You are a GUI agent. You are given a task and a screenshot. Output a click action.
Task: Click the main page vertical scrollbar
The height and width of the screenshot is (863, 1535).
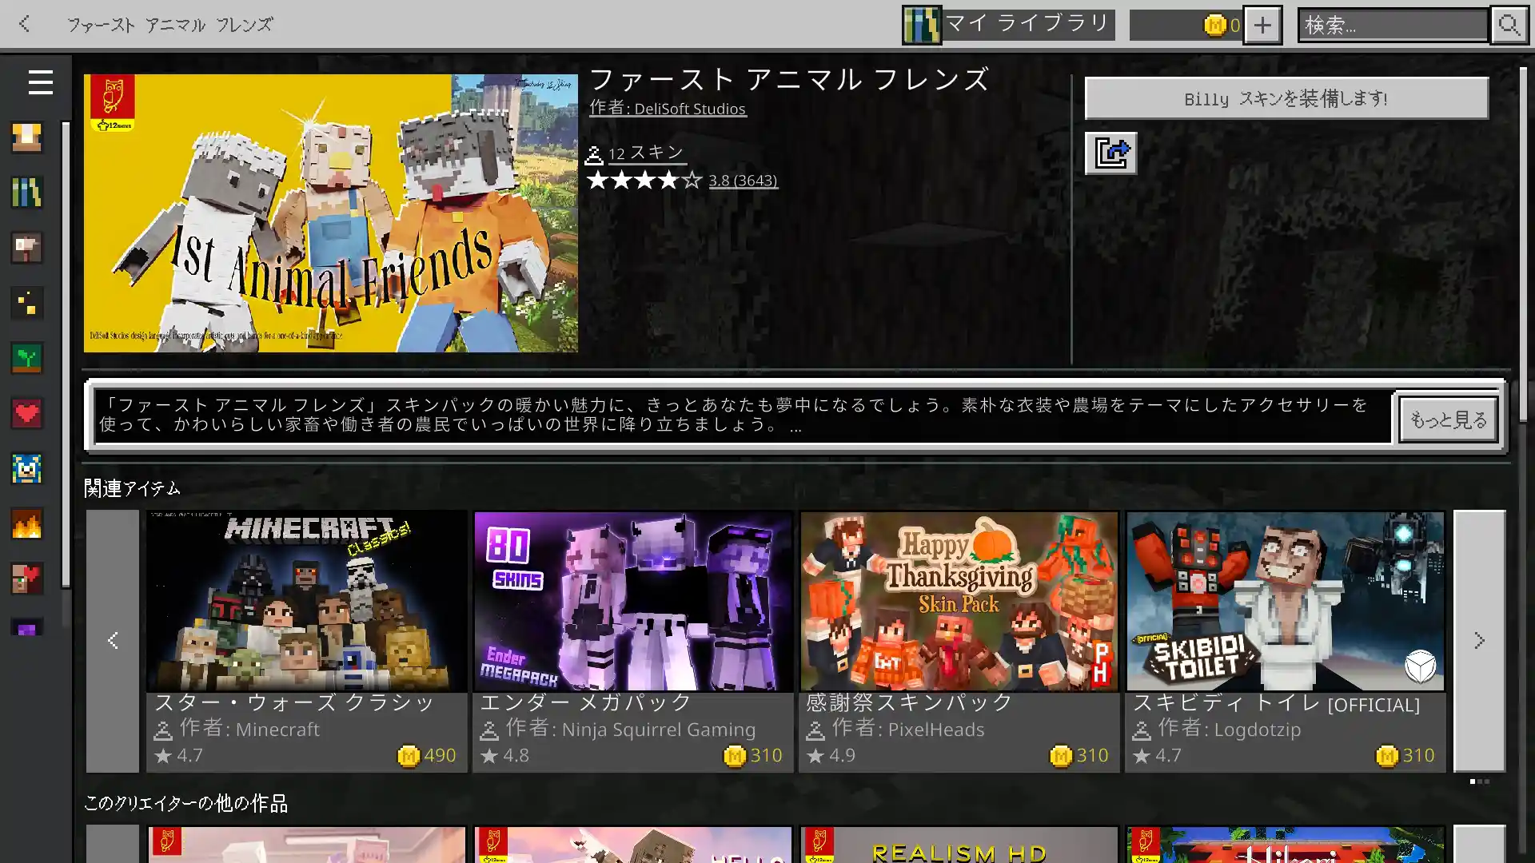(1523, 244)
